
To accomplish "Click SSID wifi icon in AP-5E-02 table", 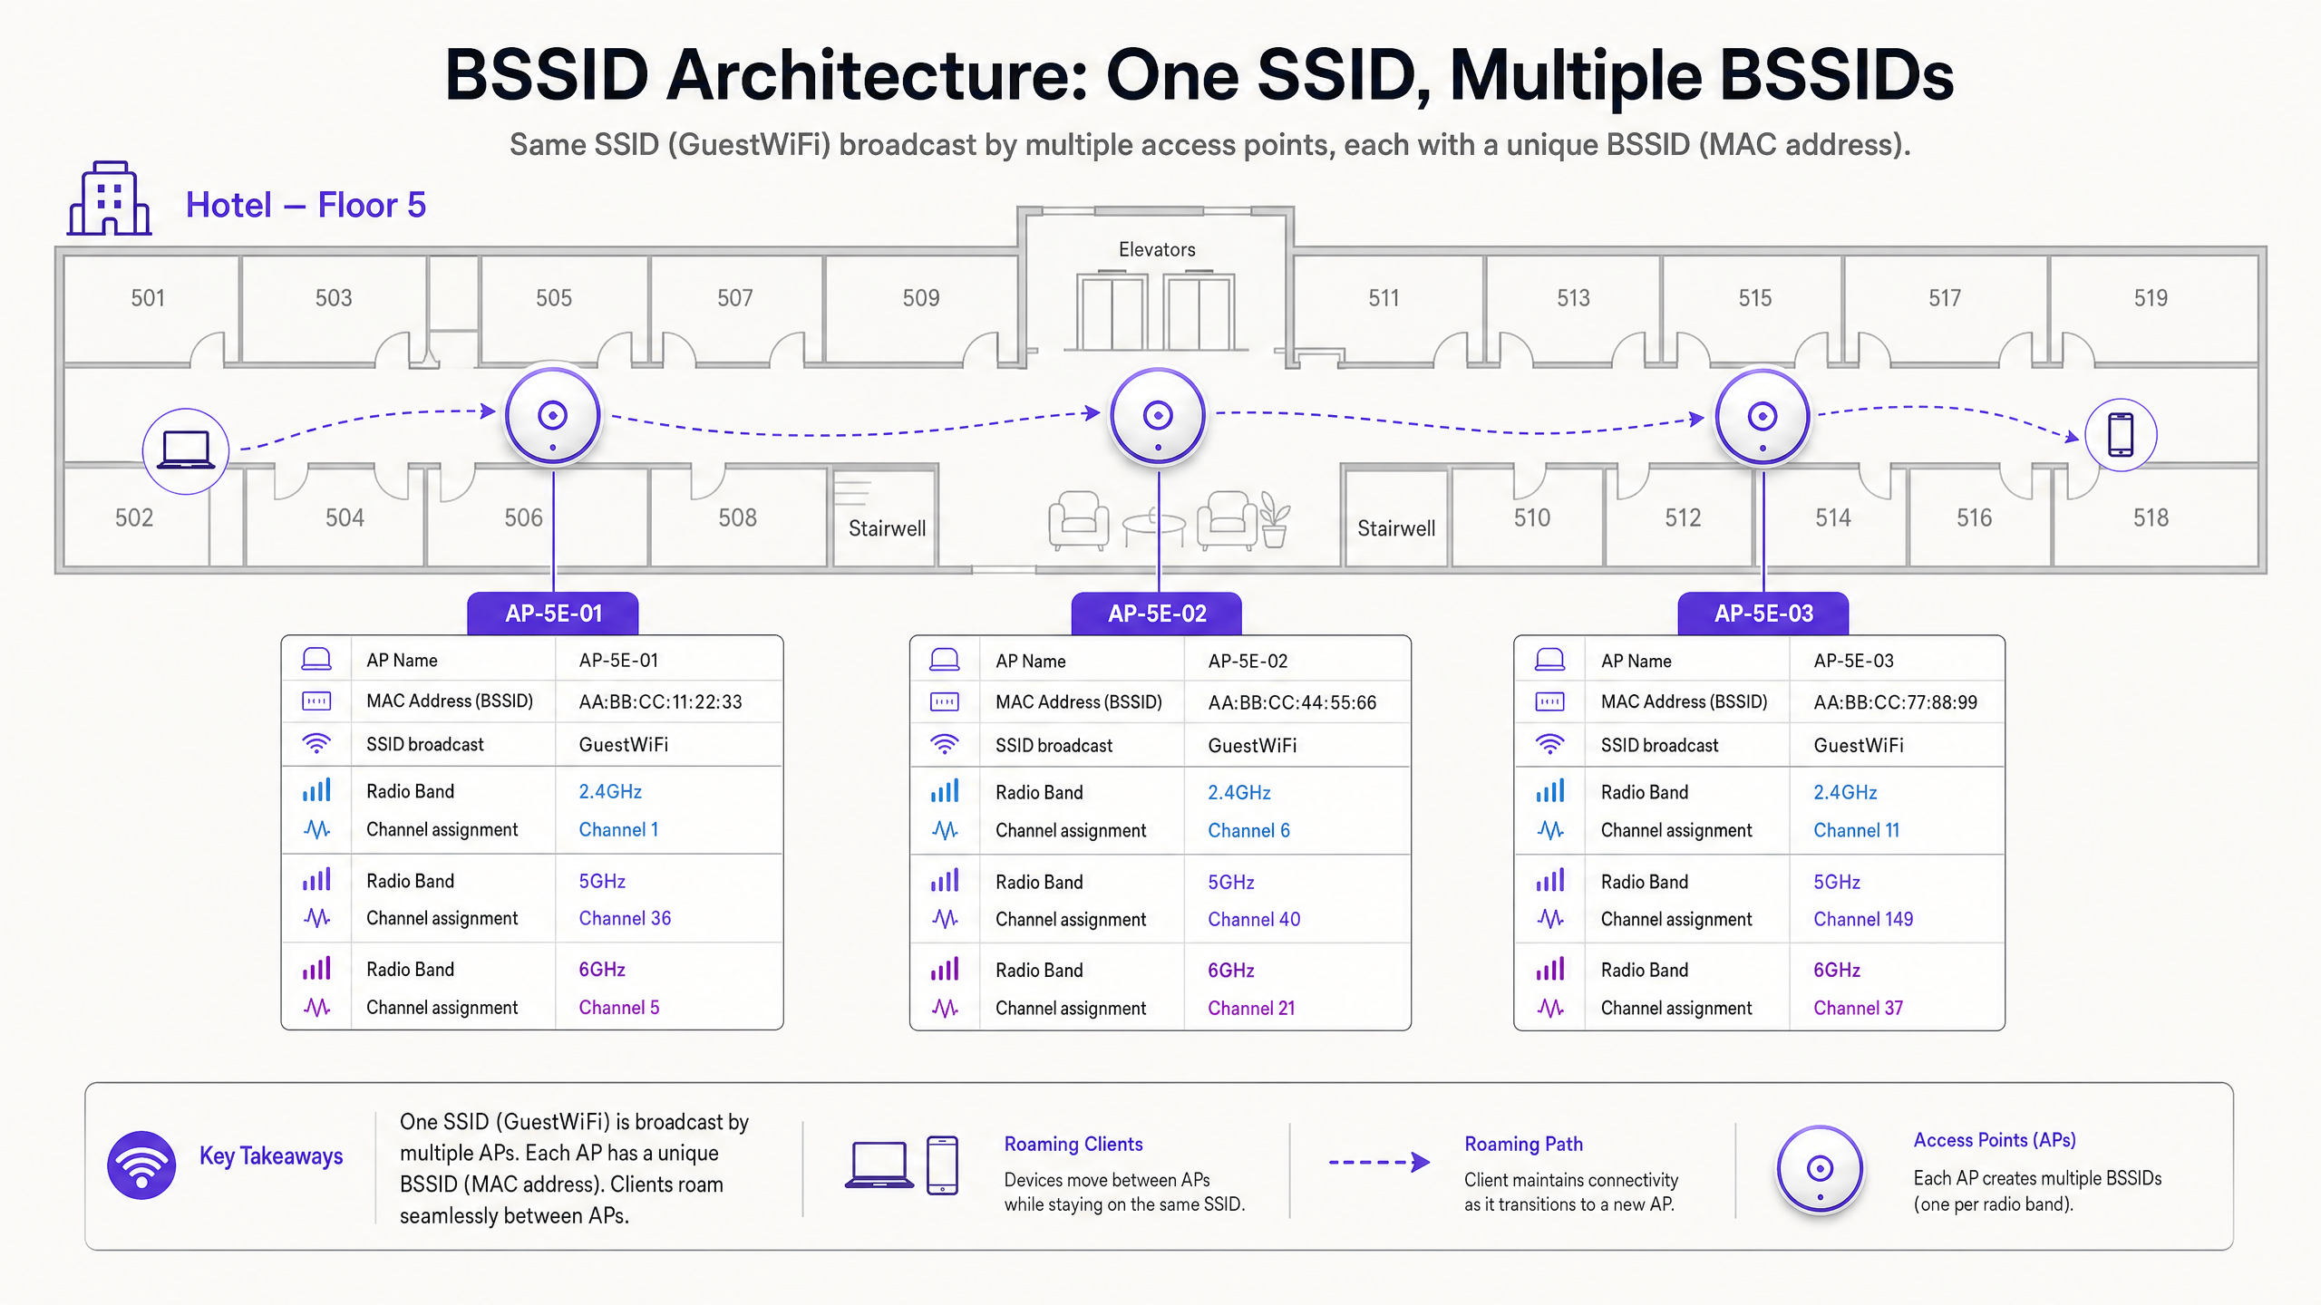I will pyautogui.click(x=945, y=745).
